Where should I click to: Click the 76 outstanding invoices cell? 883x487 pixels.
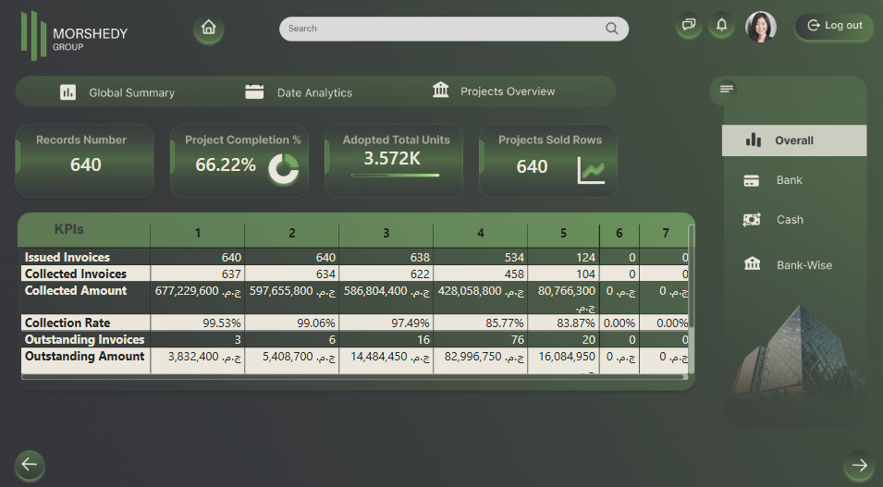(481, 339)
